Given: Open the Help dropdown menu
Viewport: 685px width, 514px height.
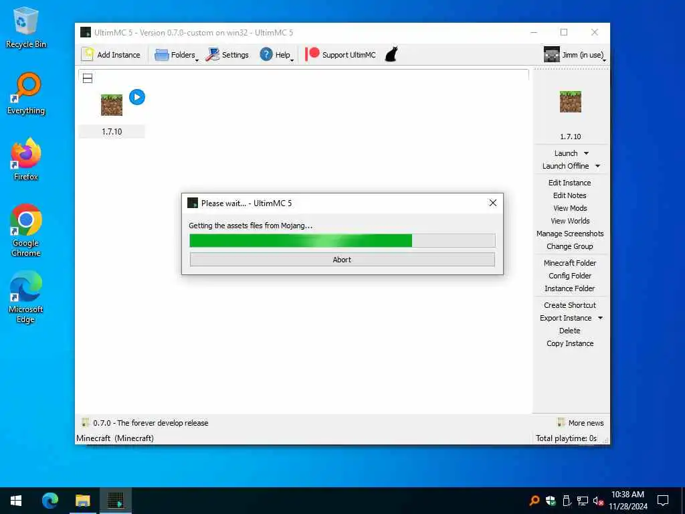Looking at the screenshot, I should [x=276, y=55].
